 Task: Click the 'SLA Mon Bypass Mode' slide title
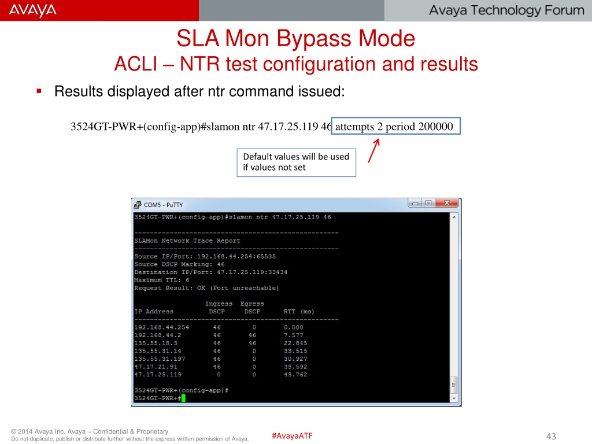[x=295, y=38]
